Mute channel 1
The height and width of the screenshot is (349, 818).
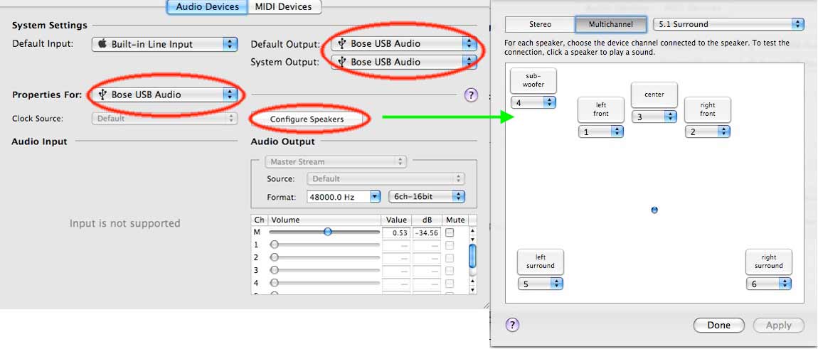click(450, 245)
